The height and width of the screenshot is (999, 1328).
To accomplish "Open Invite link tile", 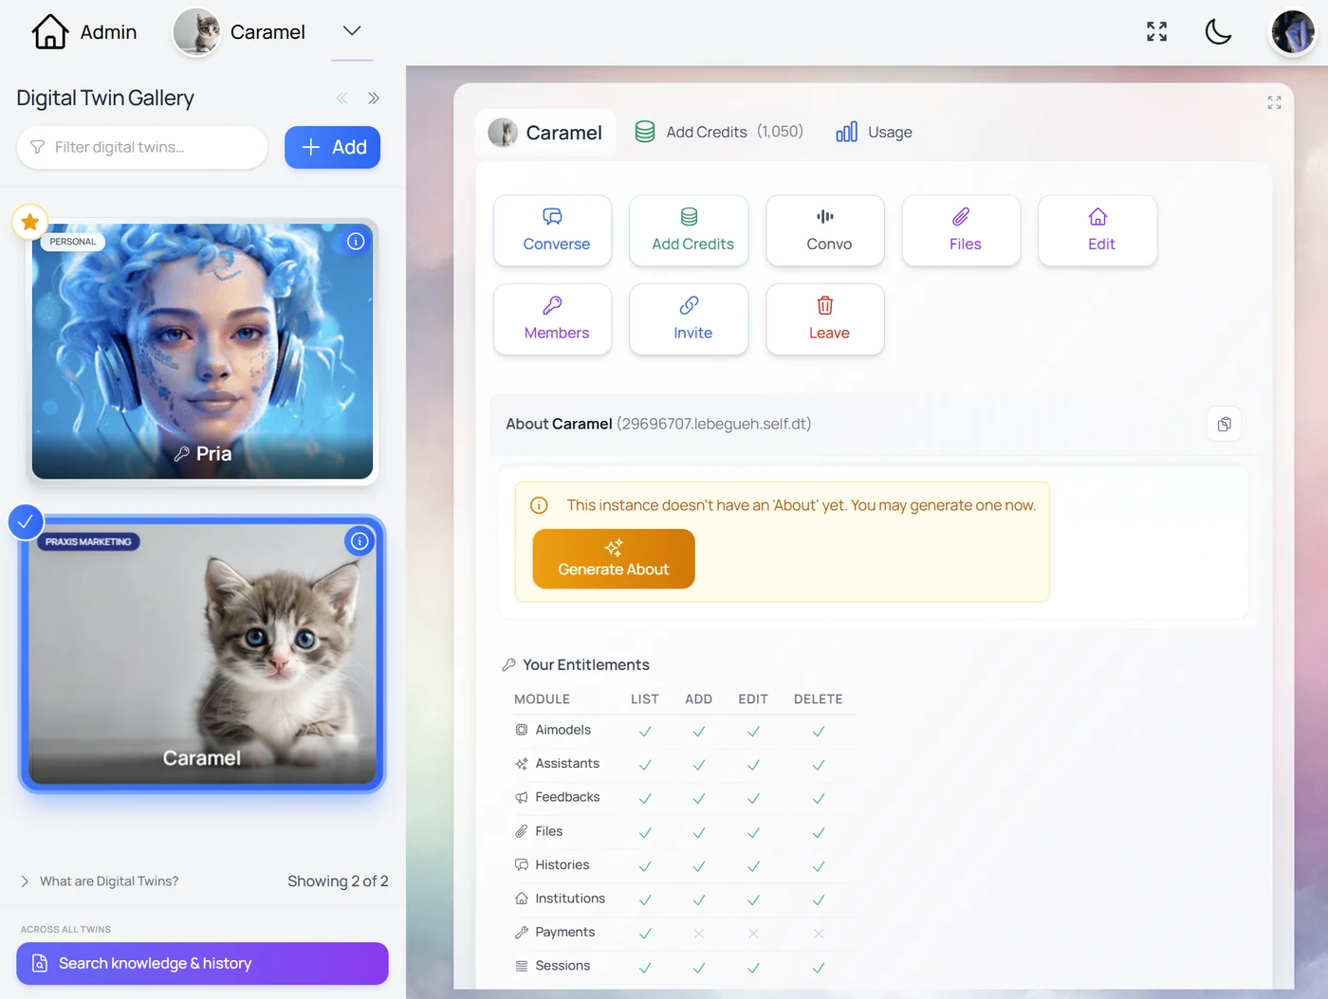I will tap(689, 319).
